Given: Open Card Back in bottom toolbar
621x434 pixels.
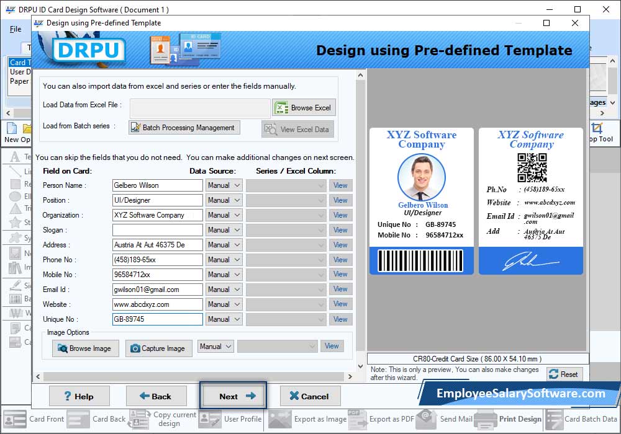Looking at the screenshot, I should [x=96, y=419].
